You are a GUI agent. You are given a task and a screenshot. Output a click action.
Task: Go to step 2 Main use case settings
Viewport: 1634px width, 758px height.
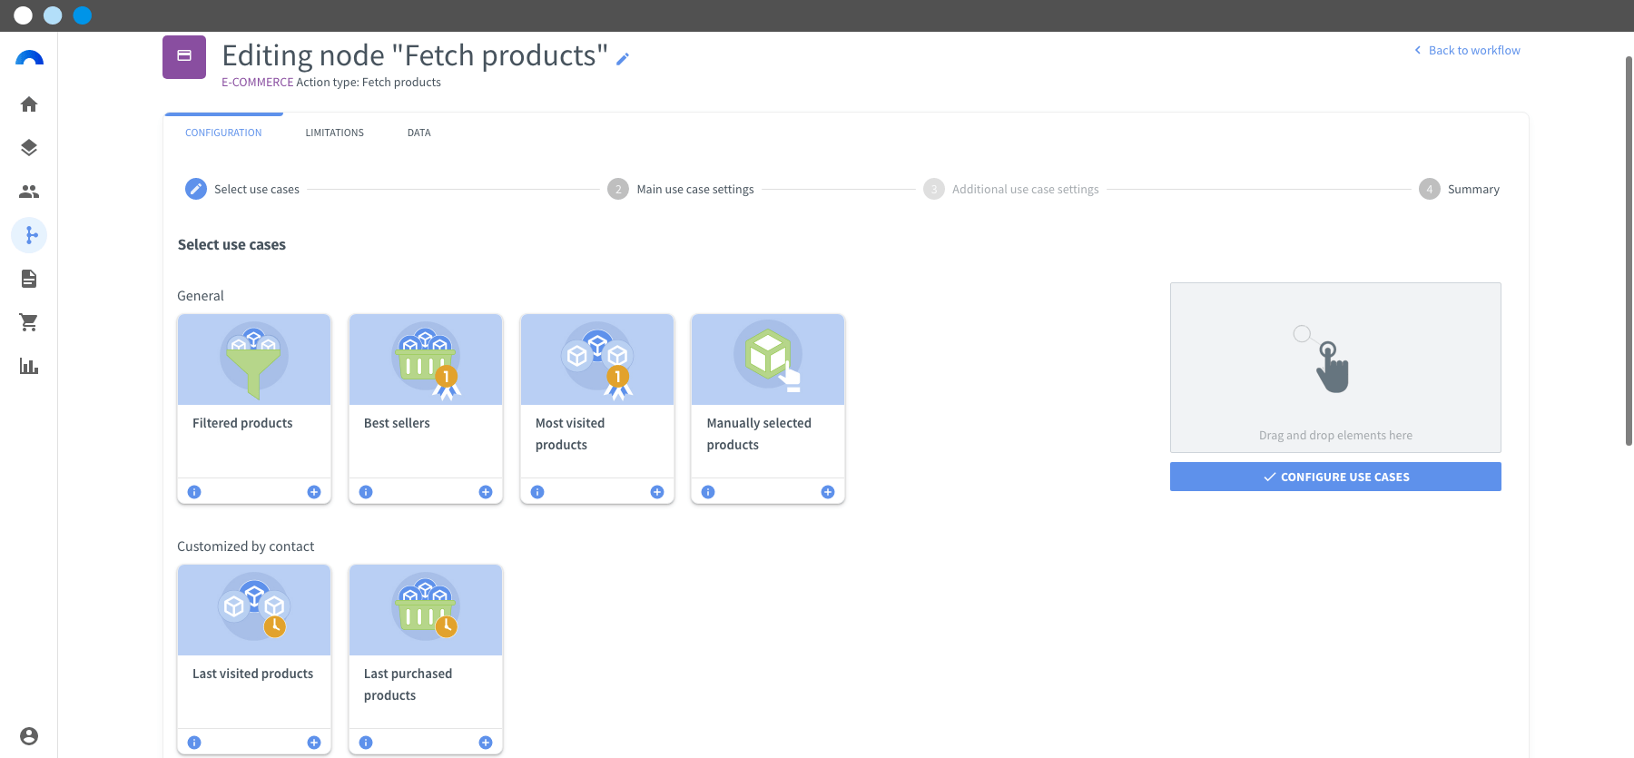click(x=681, y=189)
